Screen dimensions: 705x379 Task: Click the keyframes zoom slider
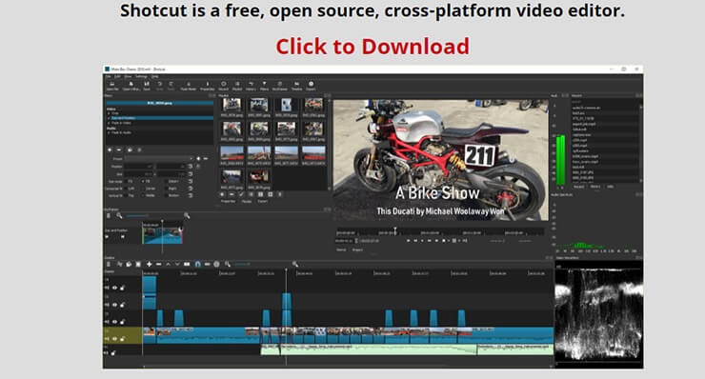tap(137, 215)
